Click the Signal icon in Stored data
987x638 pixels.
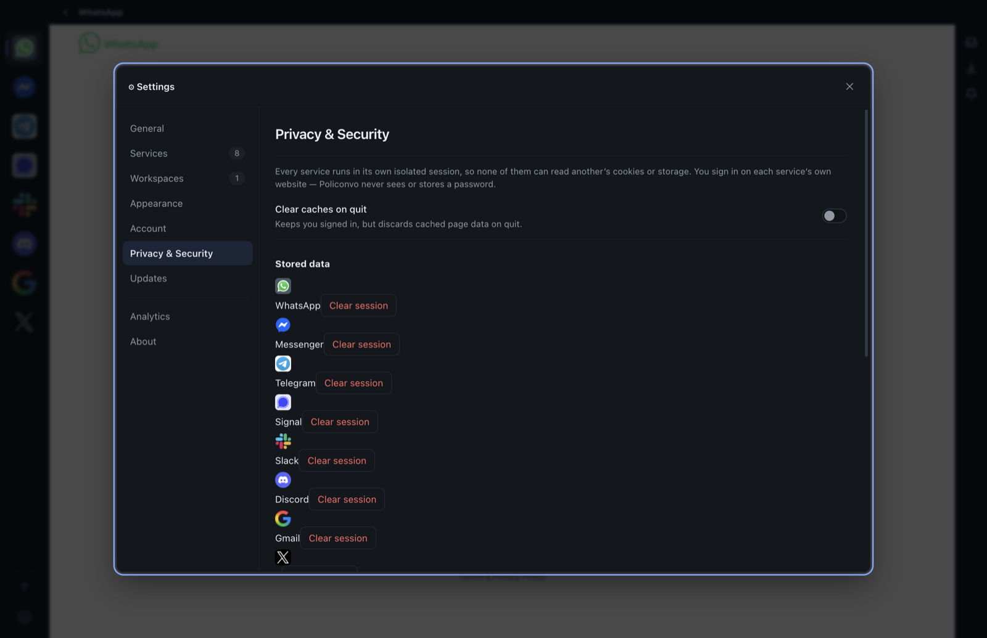click(x=283, y=403)
